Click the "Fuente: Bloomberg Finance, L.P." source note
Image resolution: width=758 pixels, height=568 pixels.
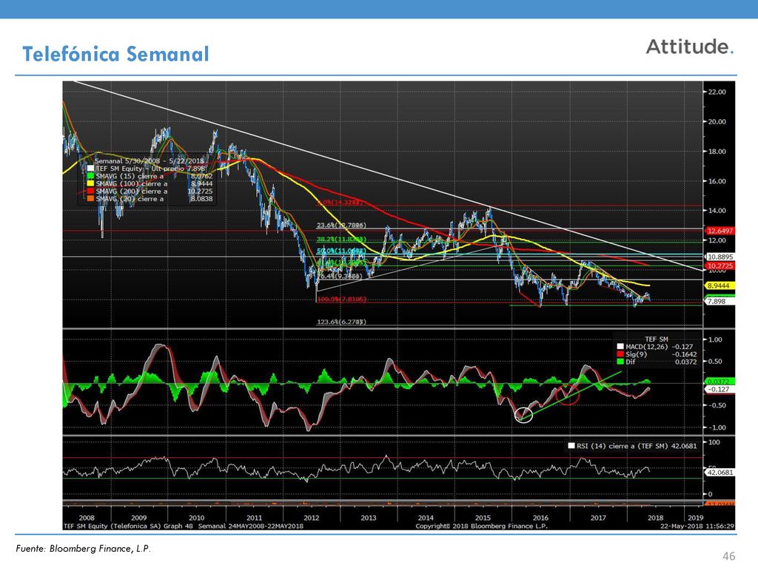83,549
